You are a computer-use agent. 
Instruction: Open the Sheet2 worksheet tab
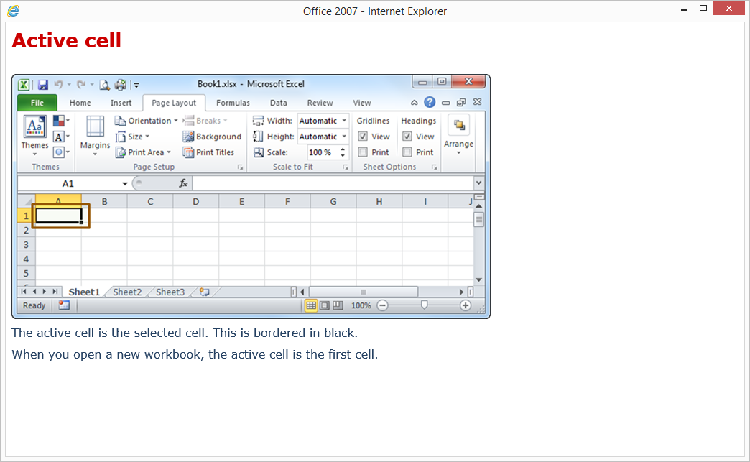pos(127,292)
